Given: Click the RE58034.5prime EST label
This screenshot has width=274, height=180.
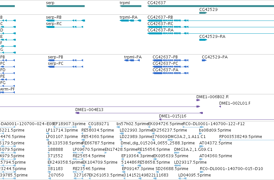Looking at the screenshot, I should click(98, 130).
